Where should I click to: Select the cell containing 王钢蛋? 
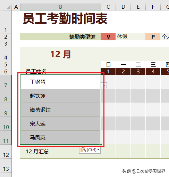pos(60,82)
